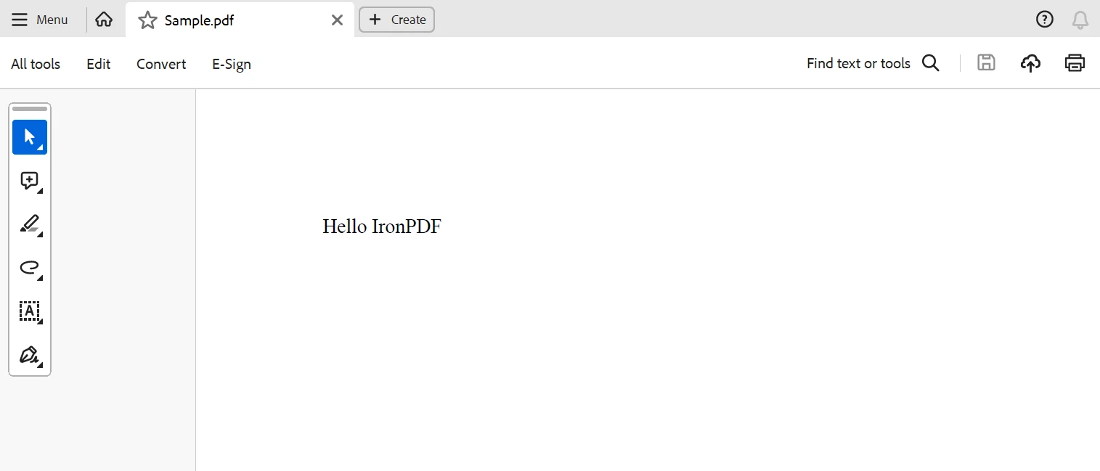Viewport: 1100px width, 471px height.
Task: Expand the Comment tool options triangle
Action: (x=41, y=192)
